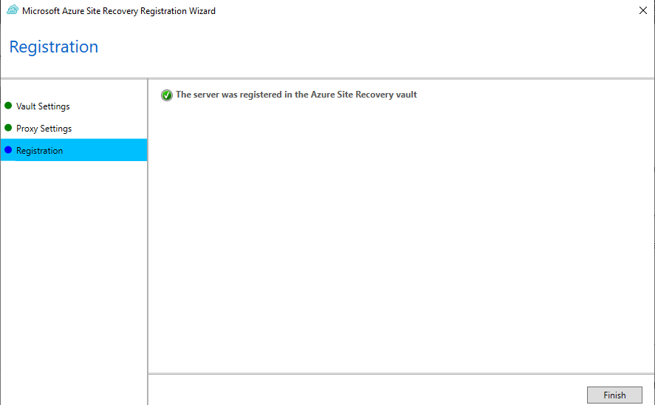
Task: Click the green dot beside Proxy Settings
Action: tap(8, 128)
